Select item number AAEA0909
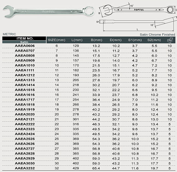This screenshot has height=172, width=177. (x=25, y=60)
